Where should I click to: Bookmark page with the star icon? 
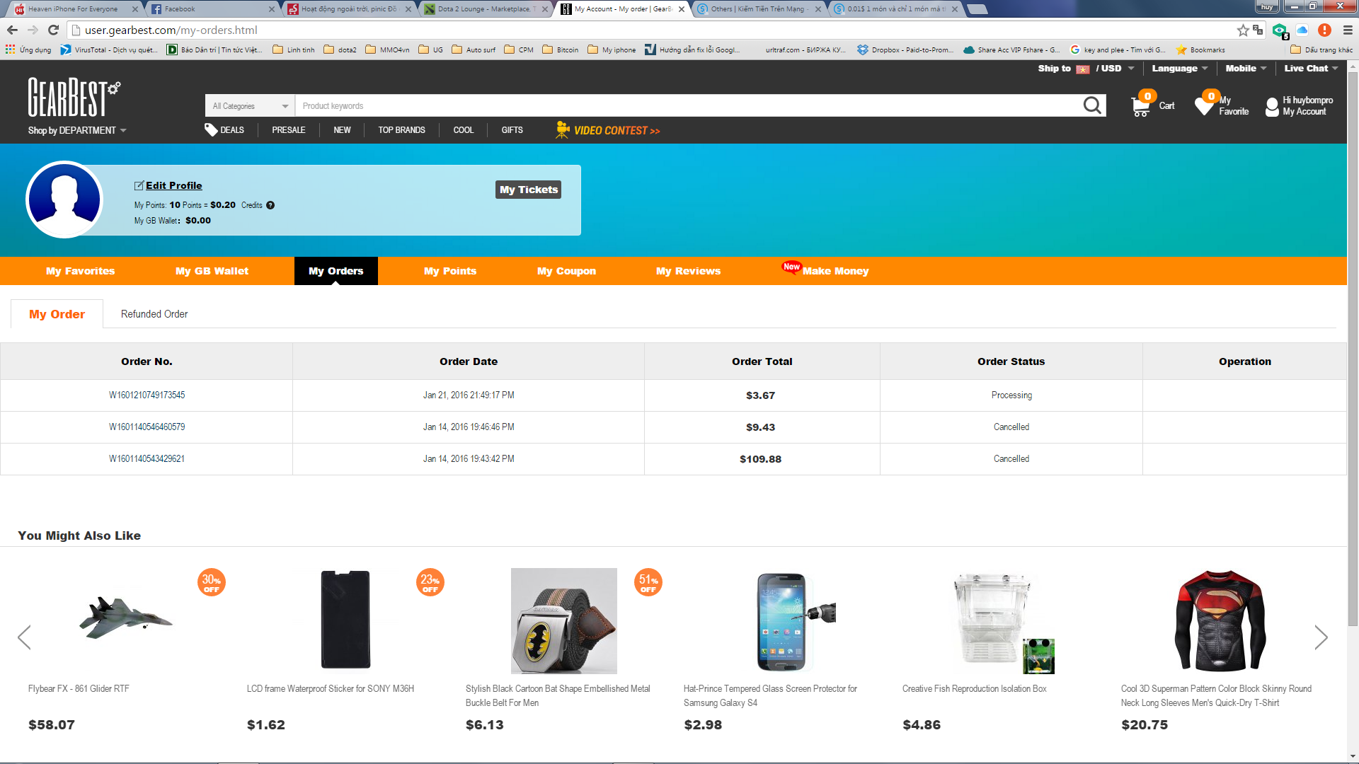click(1242, 30)
